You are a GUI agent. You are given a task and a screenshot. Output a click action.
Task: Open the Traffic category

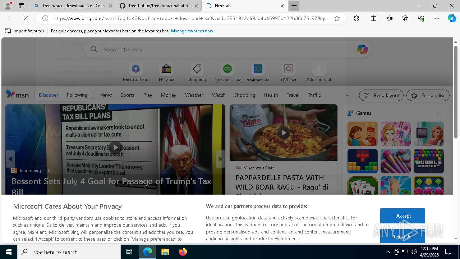(x=314, y=95)
